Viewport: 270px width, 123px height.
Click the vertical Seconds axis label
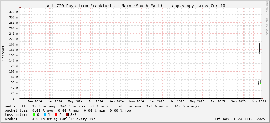coord(3,53)
